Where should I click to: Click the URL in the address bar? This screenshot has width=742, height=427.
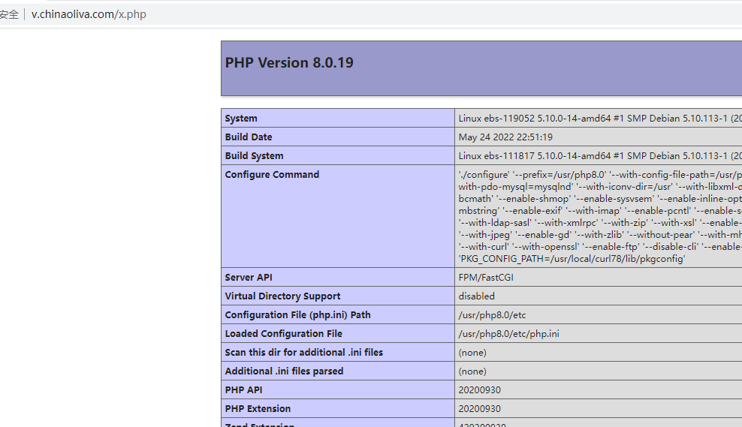[89, 14]
